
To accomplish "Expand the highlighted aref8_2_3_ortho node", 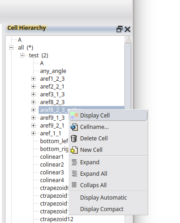I will (x=33, y=110).
